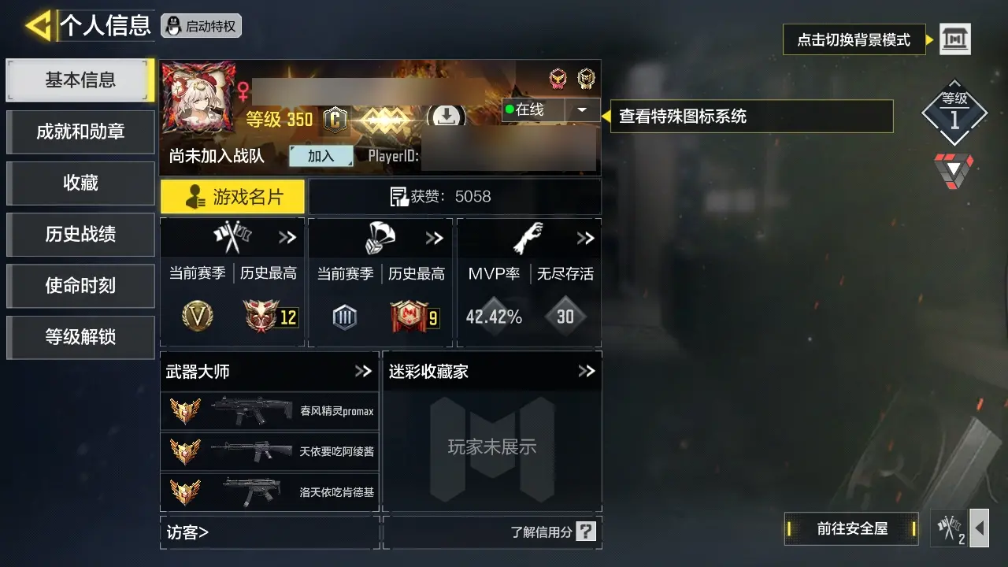Click the 前往安全屋 button

click(852, 528)
